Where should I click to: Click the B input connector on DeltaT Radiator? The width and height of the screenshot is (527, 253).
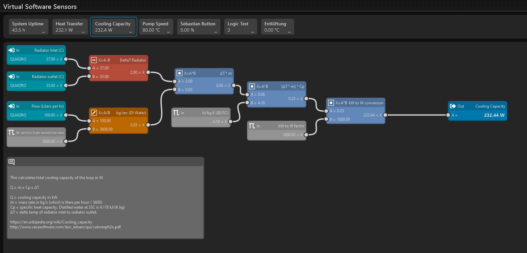point(89,77)
